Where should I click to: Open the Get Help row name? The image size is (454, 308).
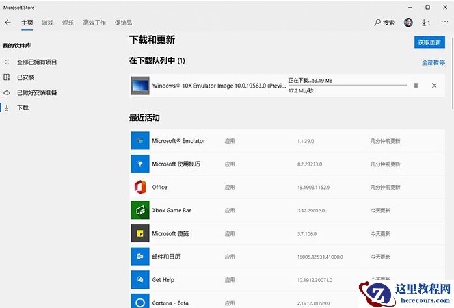click(x=163, y=279)
